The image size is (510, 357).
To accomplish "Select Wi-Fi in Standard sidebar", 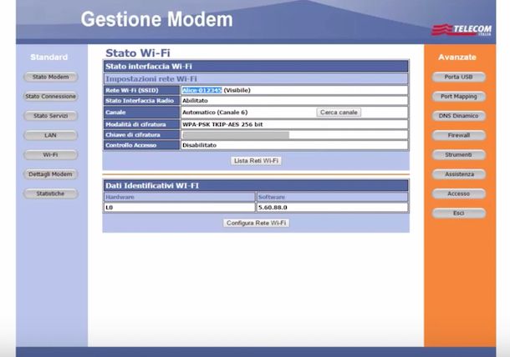I will pyautogui.click(x=50, y=155).
